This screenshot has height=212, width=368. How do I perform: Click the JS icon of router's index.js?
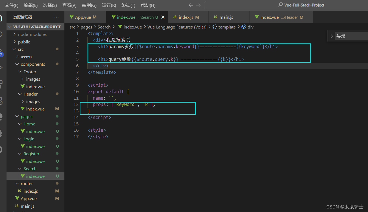[x=19, y=191]
